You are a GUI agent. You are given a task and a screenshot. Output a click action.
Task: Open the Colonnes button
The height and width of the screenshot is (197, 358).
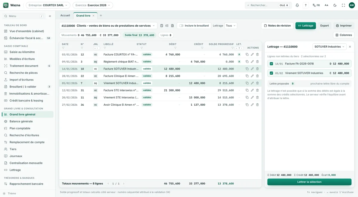click(x=344, y=35)
